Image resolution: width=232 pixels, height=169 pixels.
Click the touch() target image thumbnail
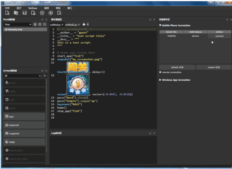tap(78, 68)
